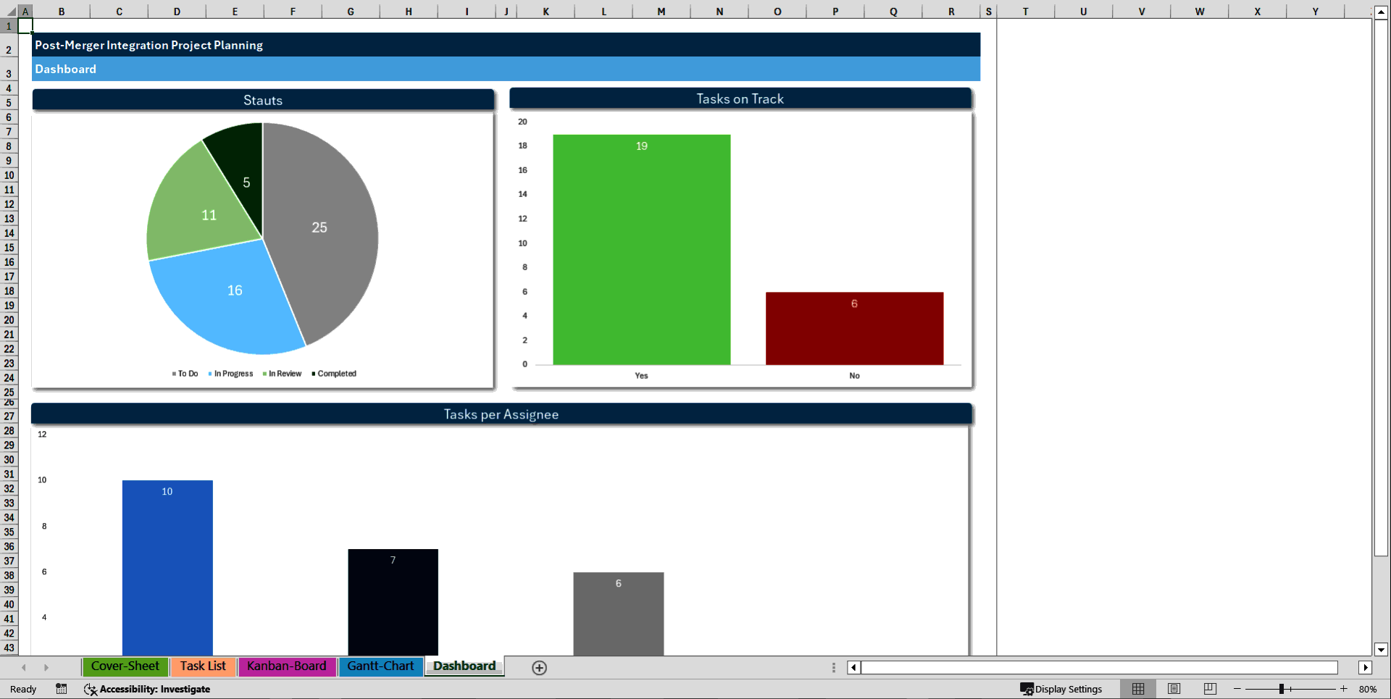Go to the Cover-Sheet tab
This screenshot has width=1391, height=699.
(x=125, y=666)
